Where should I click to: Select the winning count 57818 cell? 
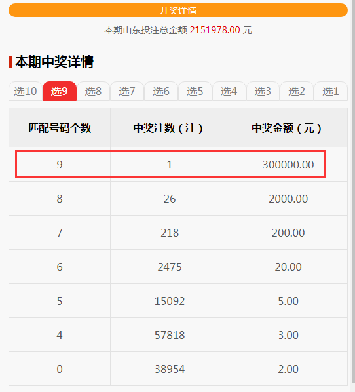(170, 335)
